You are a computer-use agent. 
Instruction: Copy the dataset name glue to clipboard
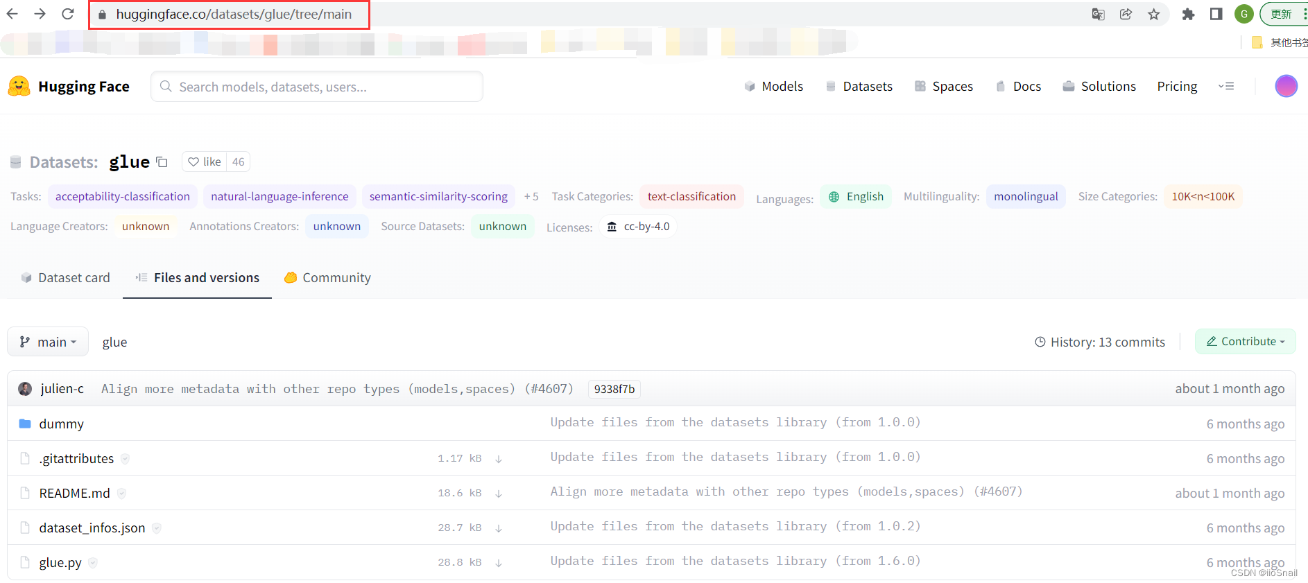click(162, 162)
